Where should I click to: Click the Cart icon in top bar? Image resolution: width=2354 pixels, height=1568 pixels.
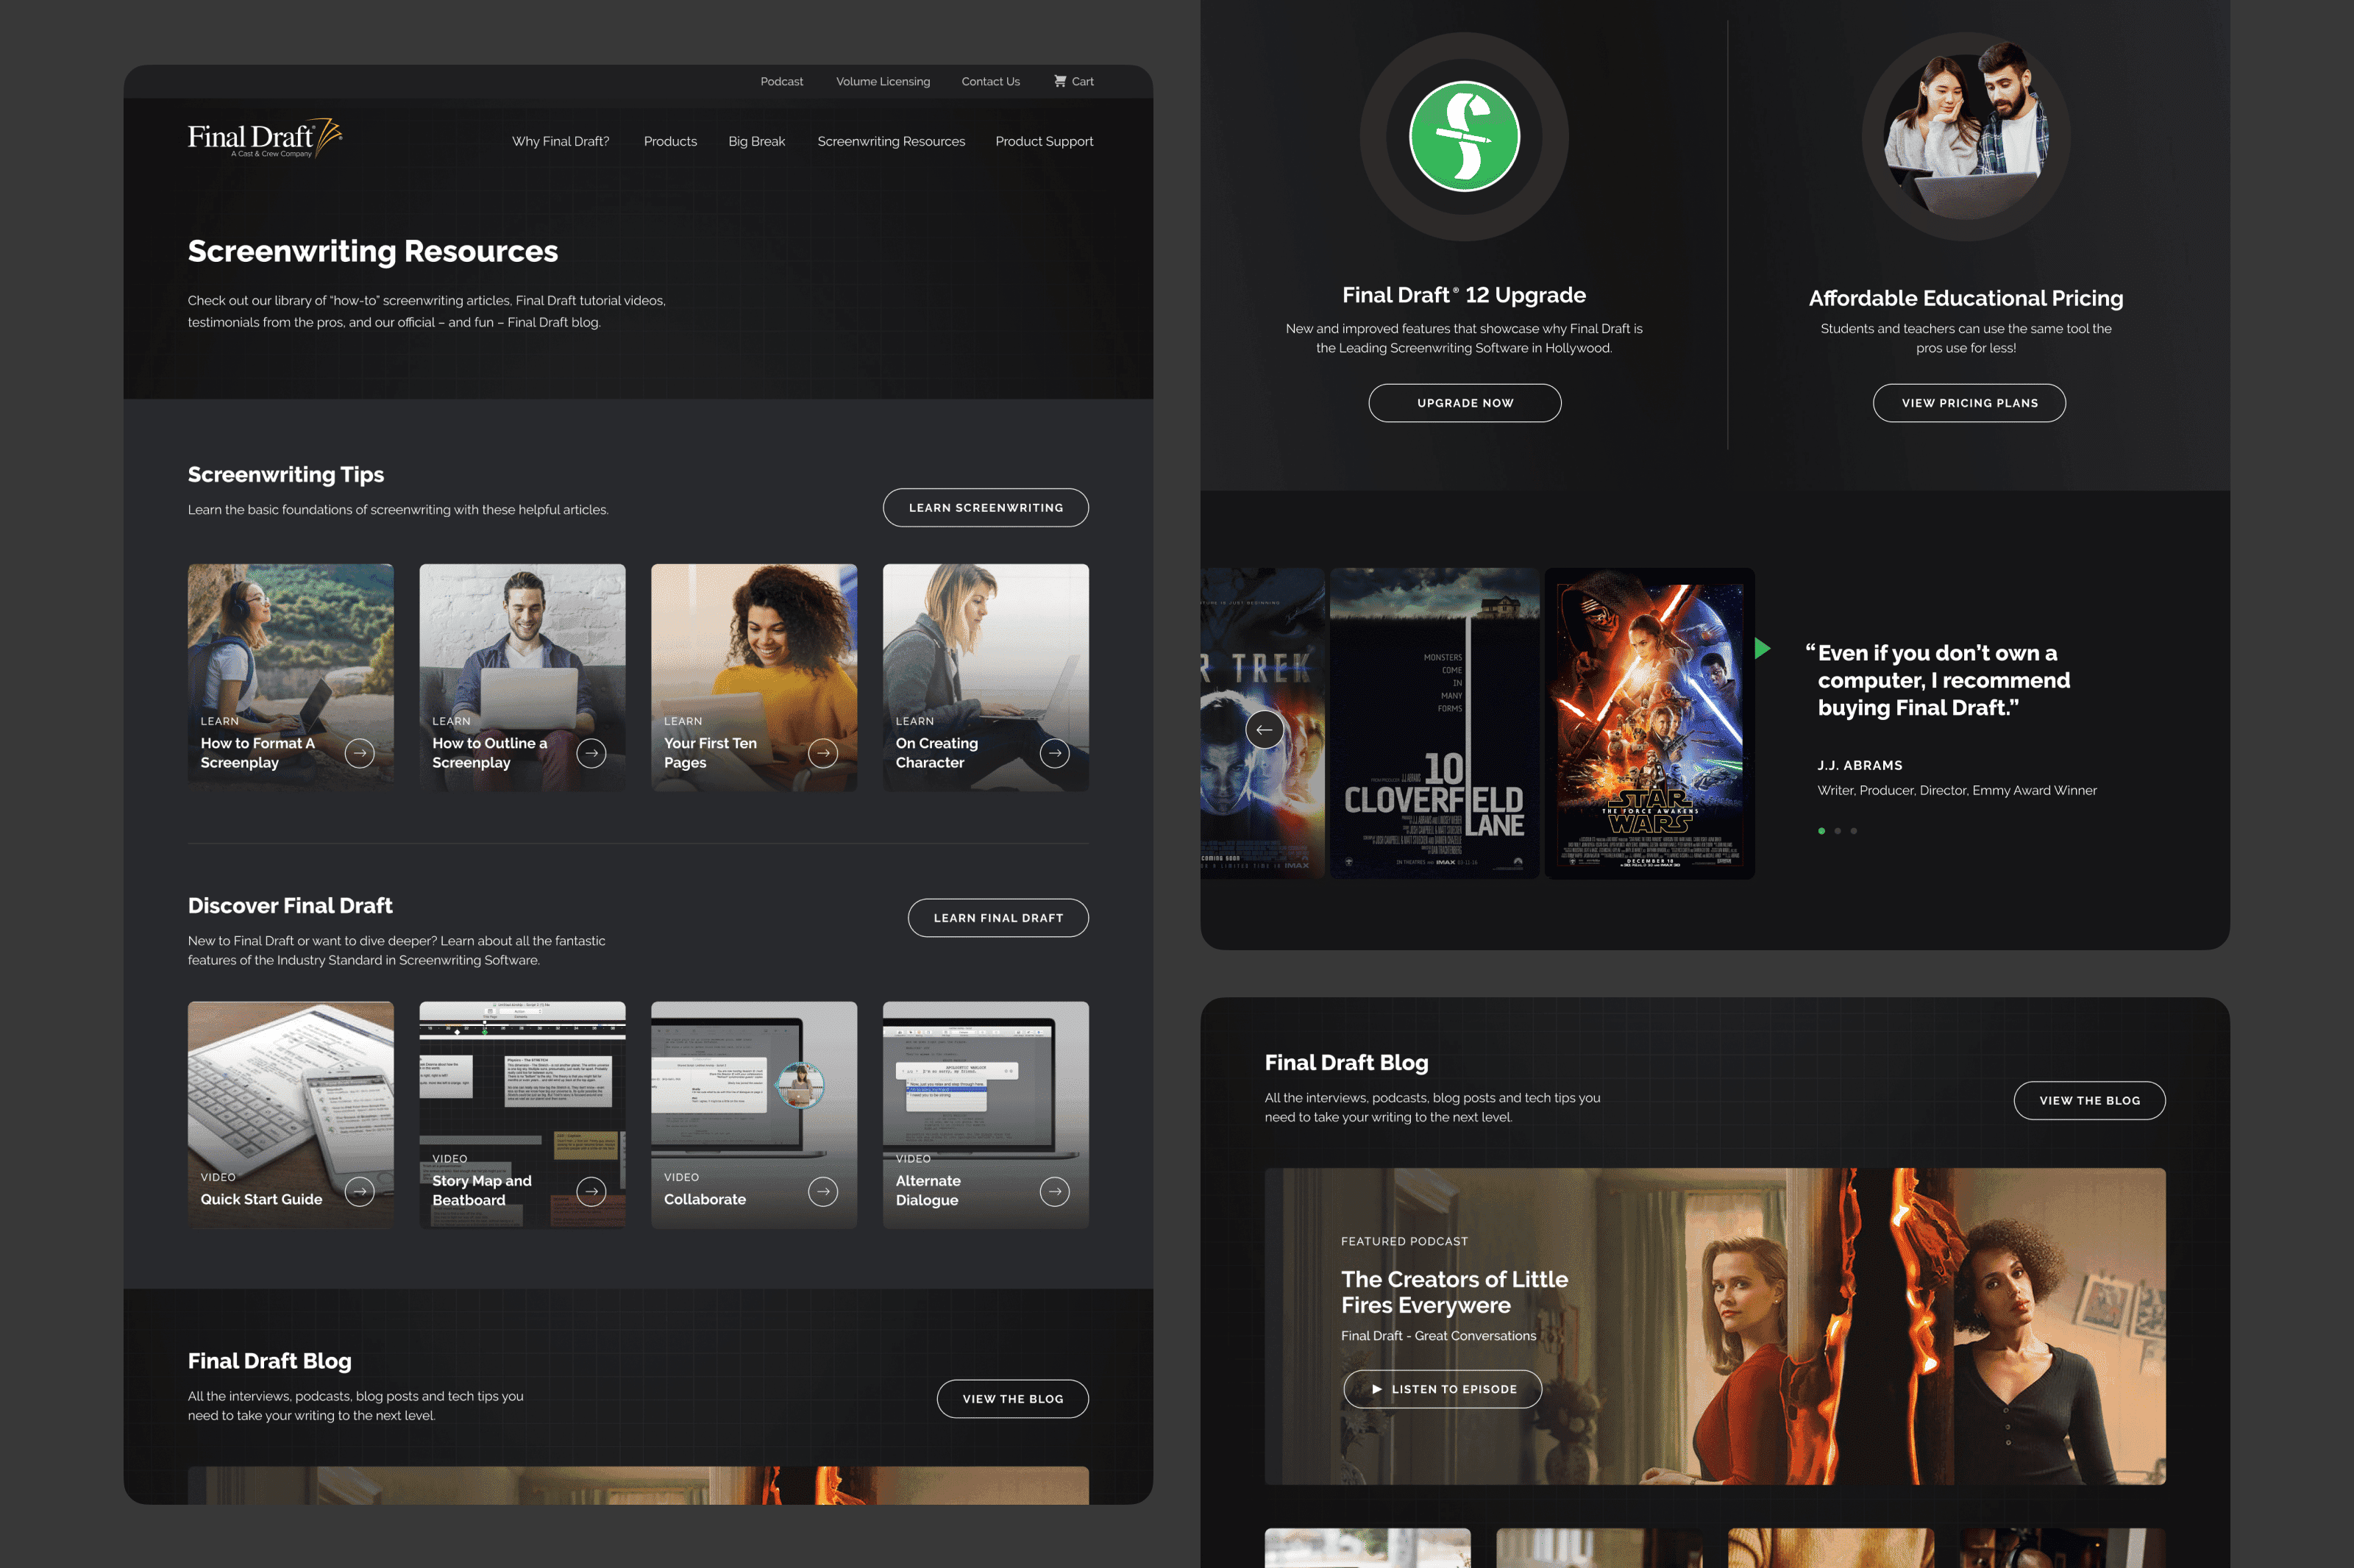click(x=1060, y=81)
